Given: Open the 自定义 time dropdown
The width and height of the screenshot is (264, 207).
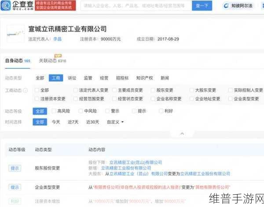Looking at the screenshot, I should click(115, 122).
